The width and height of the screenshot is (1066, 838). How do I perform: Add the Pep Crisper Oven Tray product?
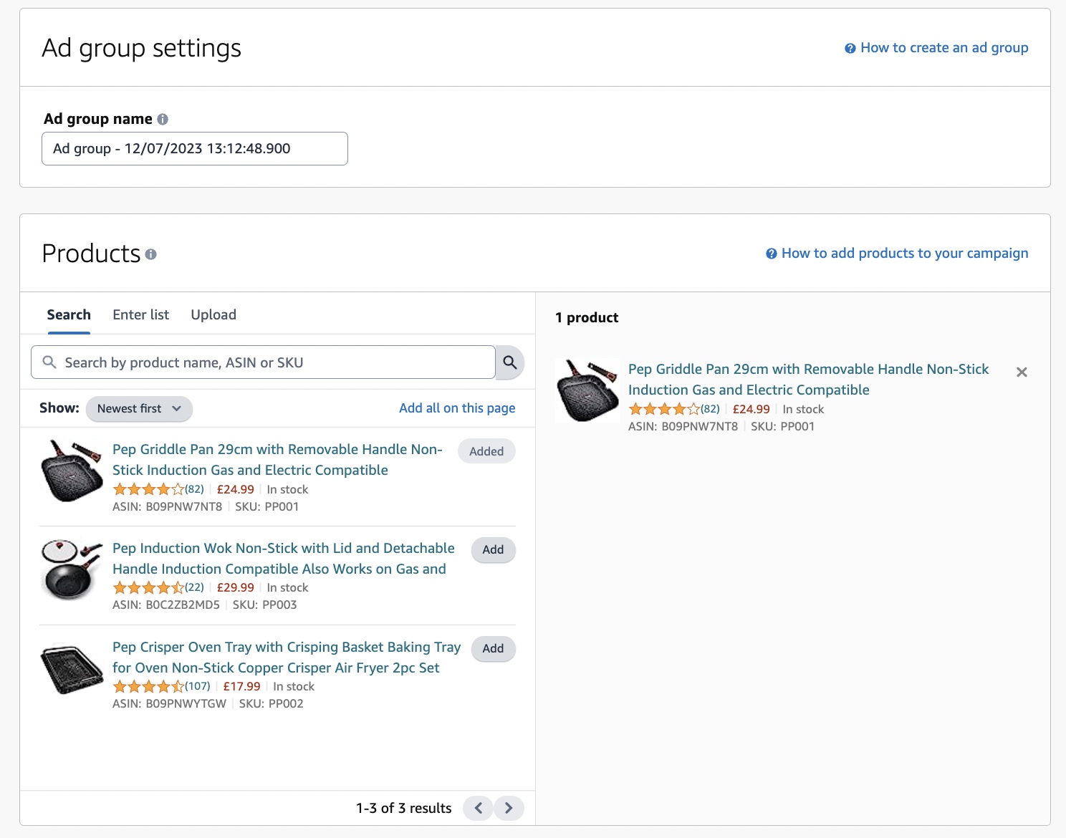coord(493,648)
